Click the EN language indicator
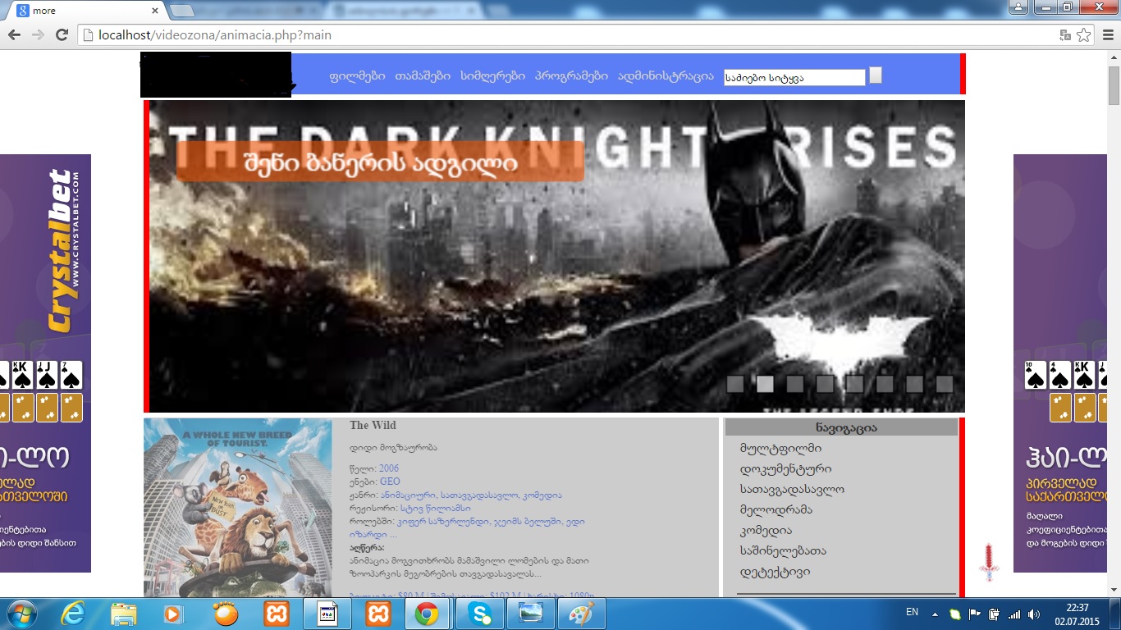Viewport: 1121px width, 630px height. point(912,612)
